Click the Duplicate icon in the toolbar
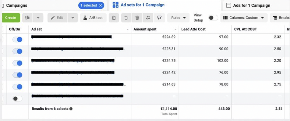 tap(27, 18)
